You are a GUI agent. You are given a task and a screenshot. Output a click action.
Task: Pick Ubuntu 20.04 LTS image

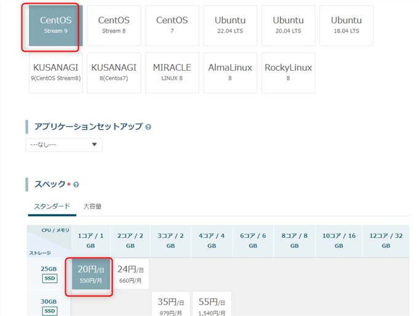[289, 26]
